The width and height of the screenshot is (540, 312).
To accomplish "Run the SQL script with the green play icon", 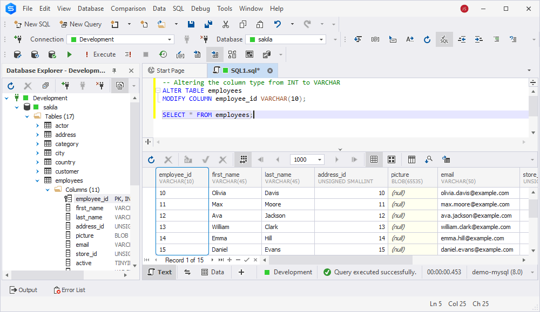I will [70, 54].
